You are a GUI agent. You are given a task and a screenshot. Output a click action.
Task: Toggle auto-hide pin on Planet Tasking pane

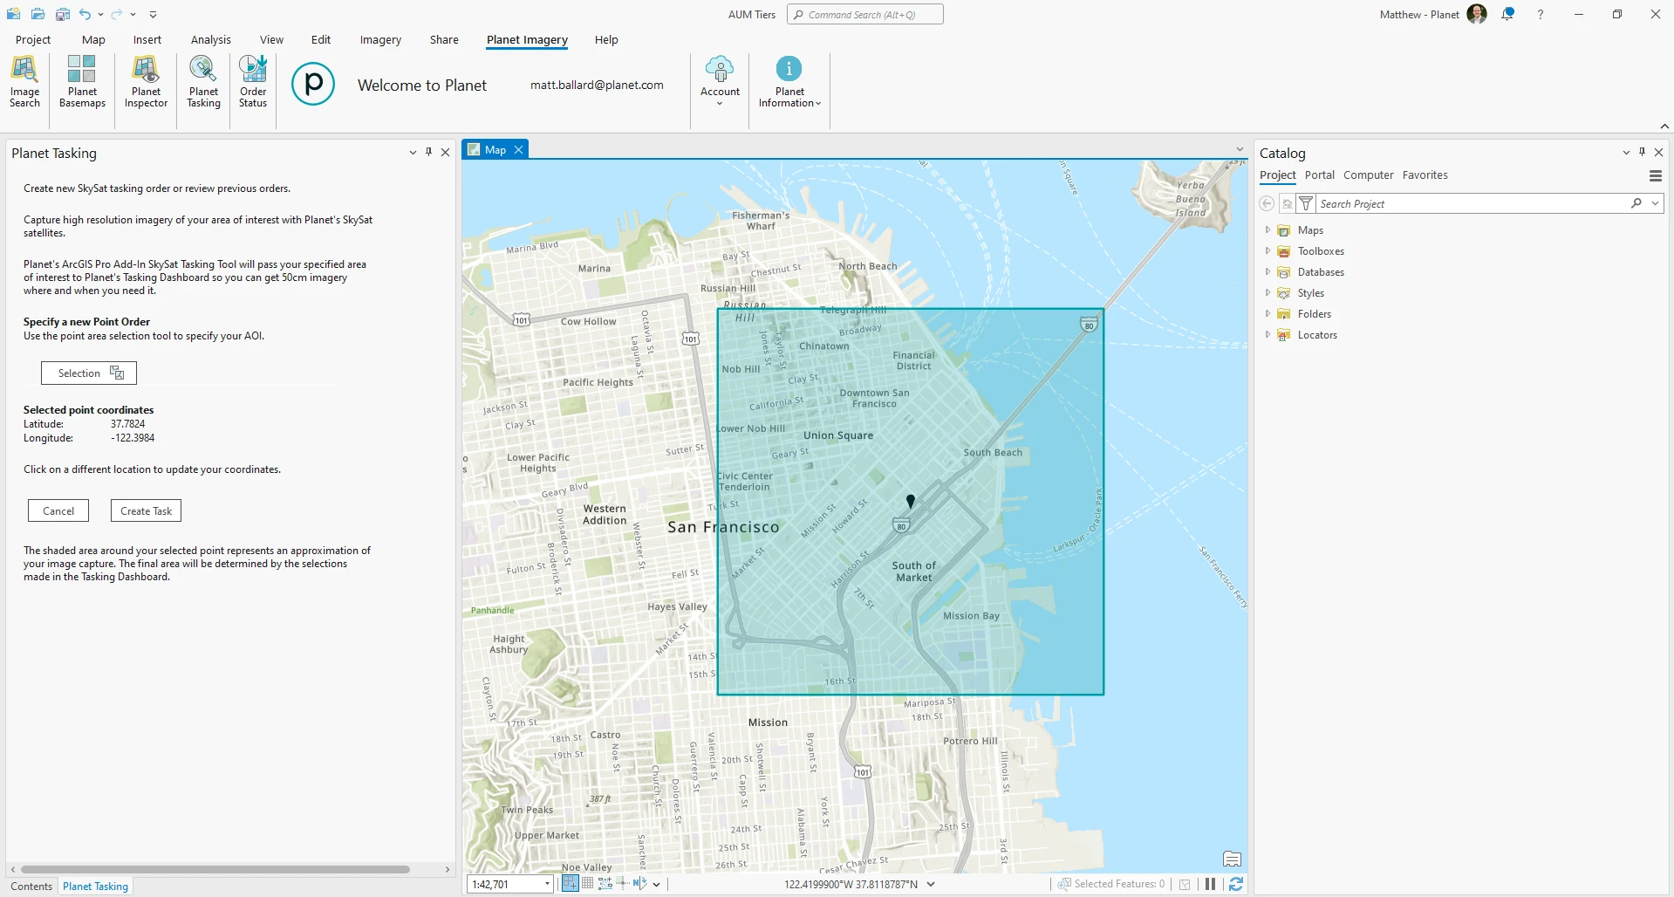coord(428,152)
